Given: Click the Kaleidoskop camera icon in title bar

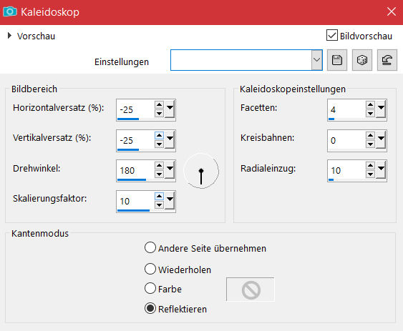Looking at the screenshot, I should pyautogui.click(x=10, y=11).
